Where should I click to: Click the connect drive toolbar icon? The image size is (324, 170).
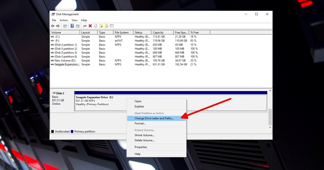pos(85,26)
